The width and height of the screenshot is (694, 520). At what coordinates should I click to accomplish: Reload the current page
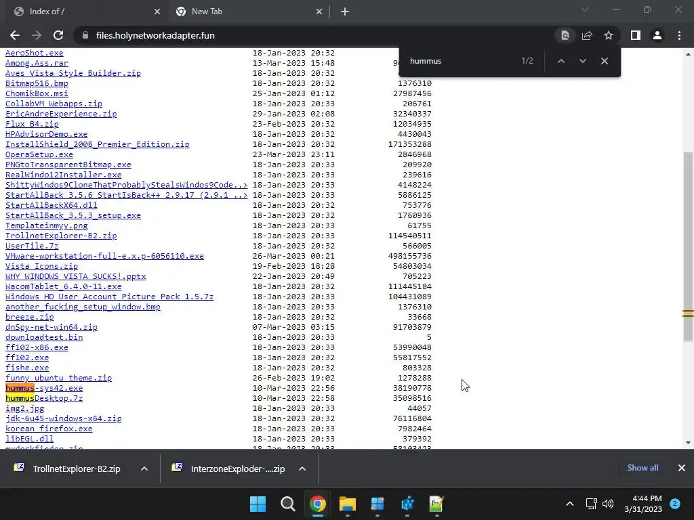coord(58,35)
